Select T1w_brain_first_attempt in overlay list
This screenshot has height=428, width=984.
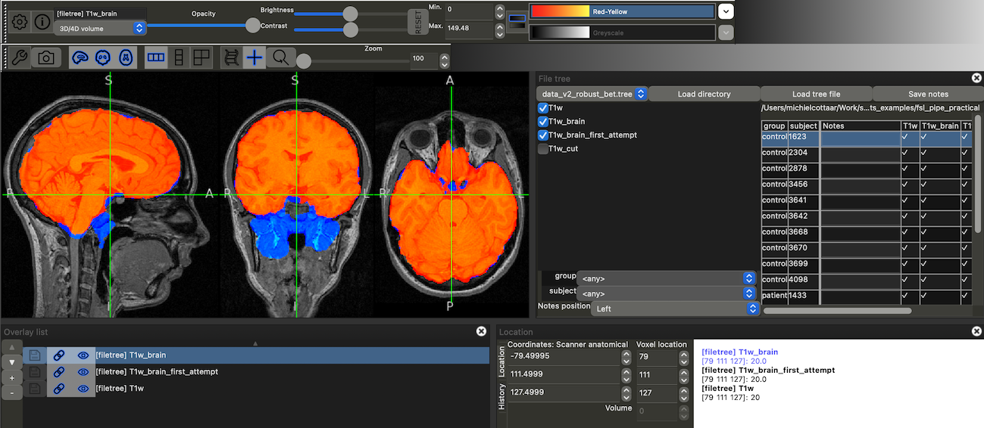(x=156, y=372)
